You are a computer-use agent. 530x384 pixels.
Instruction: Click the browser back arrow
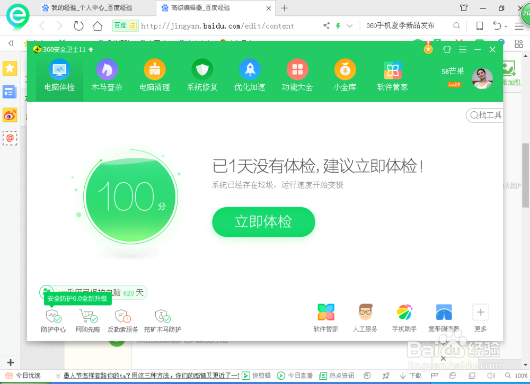point(42,25)
